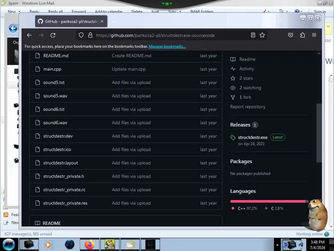Open sound6.wav file
Image resolution: width=334 pixels, height=251 pixels.
tap(55, 123)
